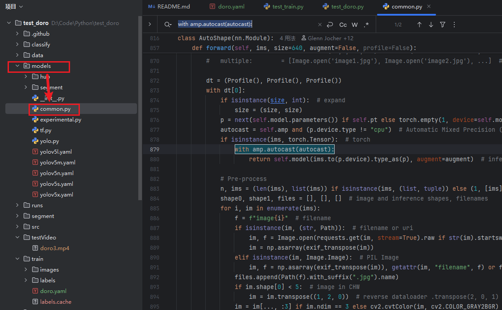Click the new line icon in search
502x310 pixels.
coord(330,25)
